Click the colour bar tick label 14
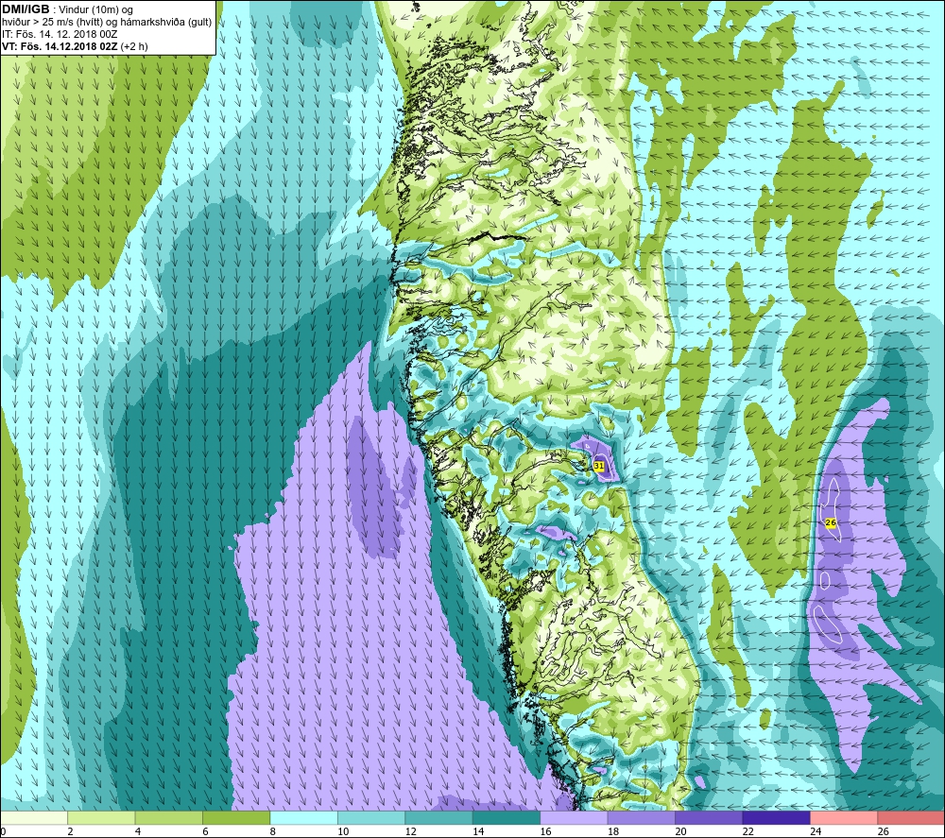This screenshot has width=945, height=838. point(478,831)
